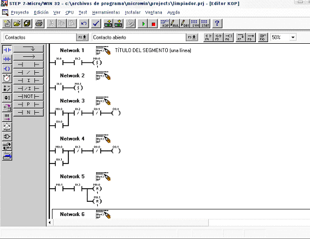Insert F8 horizontal line connector
The height and width of the screenshot is (239, 310).
[x=251, y=37]
